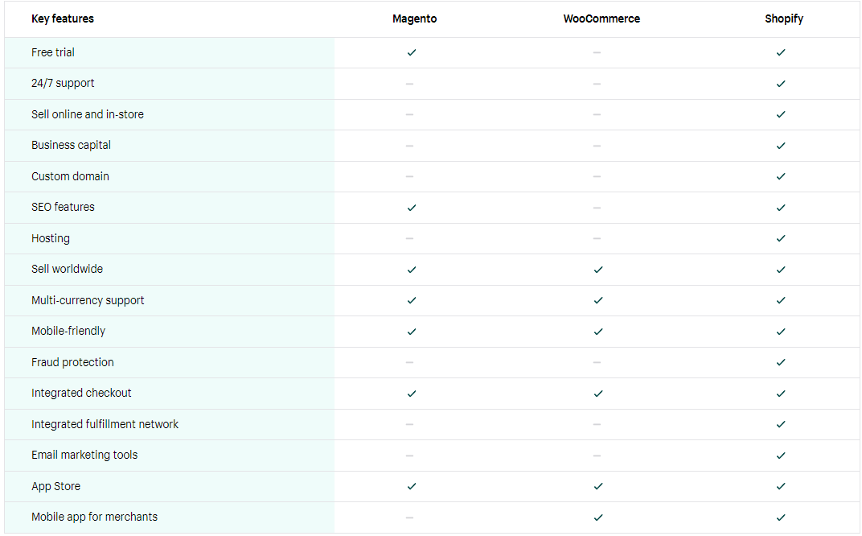Click Magento checkmark for SEO features
This screenshot has height=536, width=862.
(x=411, y=208)
